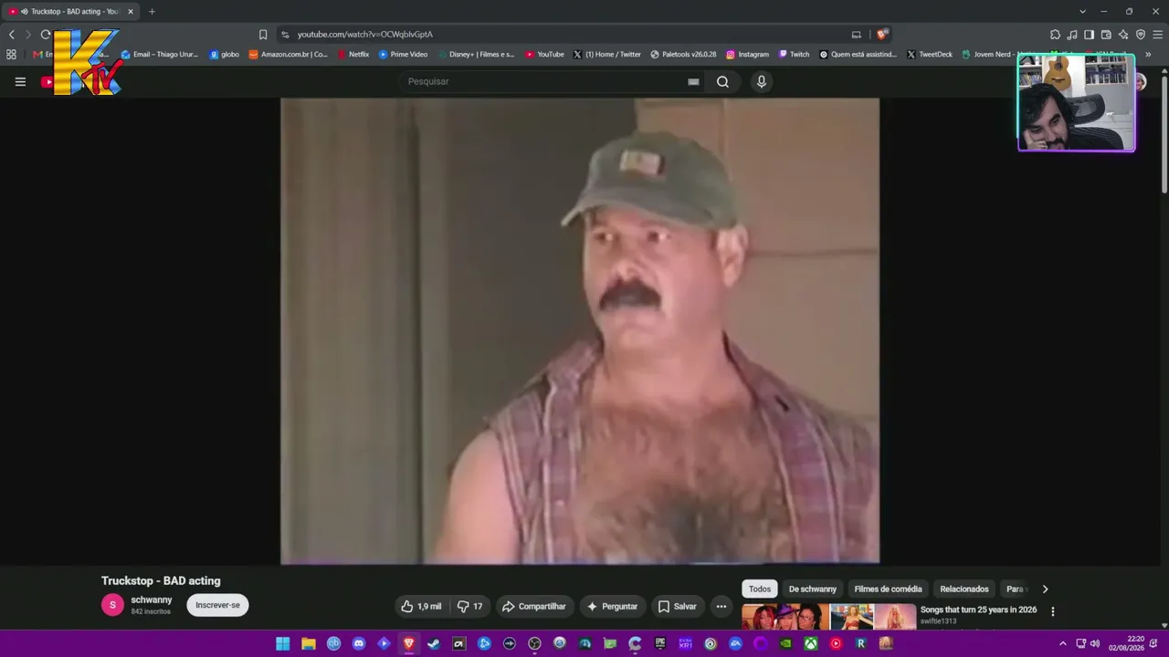Open Leo AI sparkle icon in toolbar
1169x657 pixels.
(1123, 35)
